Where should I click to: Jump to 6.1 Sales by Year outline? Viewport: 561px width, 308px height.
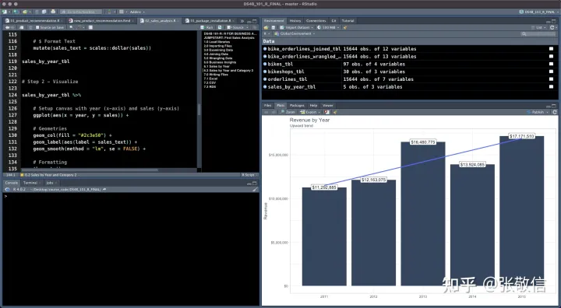click(217, 66)
